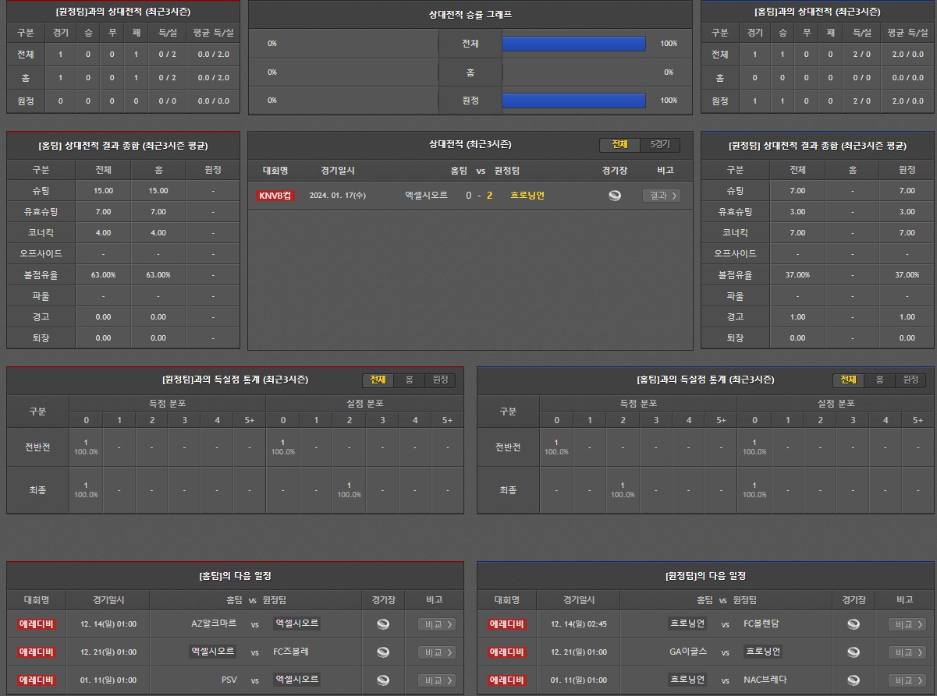
Task: Click stadium icon for 흐로닝언 vs NAC브레다 match
Action: point(854,680)
